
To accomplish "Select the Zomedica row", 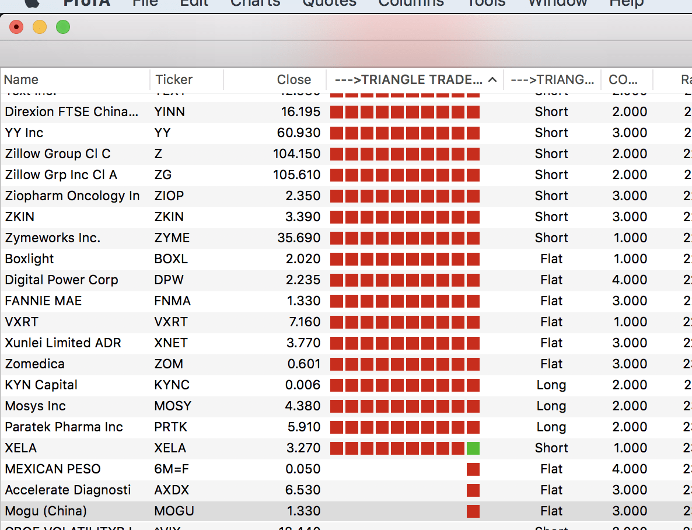I will 346,364.
